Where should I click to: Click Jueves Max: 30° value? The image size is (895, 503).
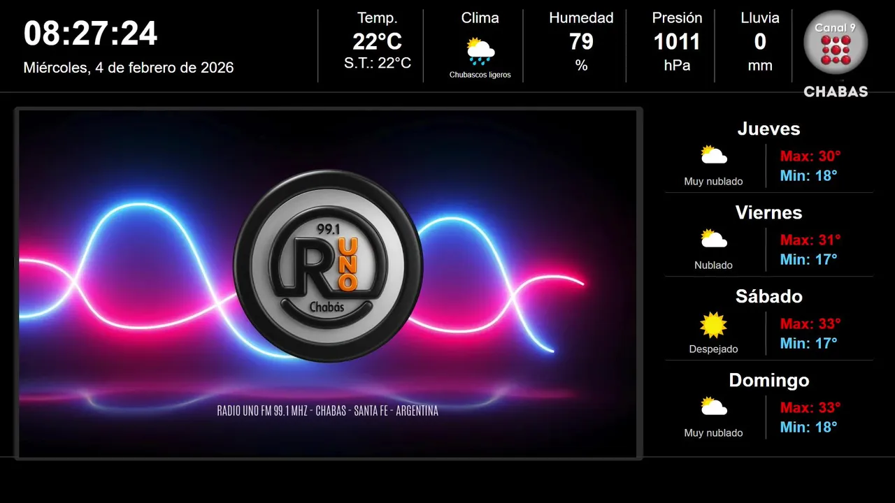[810, 156]
